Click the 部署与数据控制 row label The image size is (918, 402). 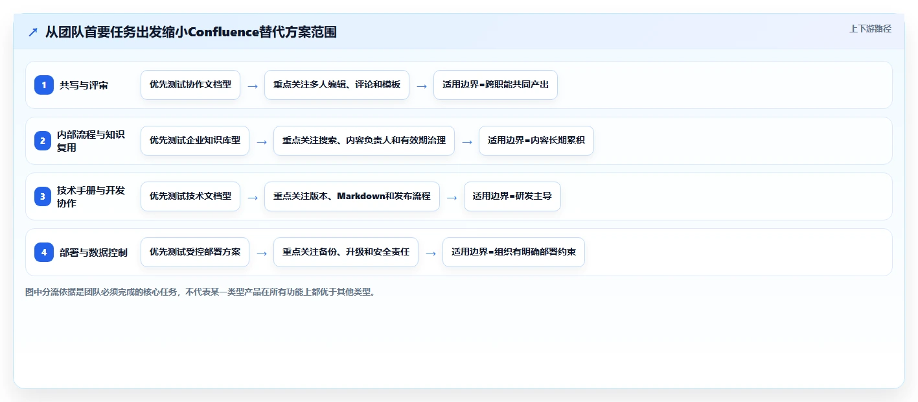coord(93,252)
